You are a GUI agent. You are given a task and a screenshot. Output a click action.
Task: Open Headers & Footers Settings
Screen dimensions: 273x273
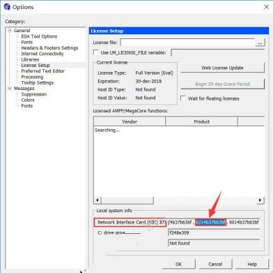coord(49,48)
